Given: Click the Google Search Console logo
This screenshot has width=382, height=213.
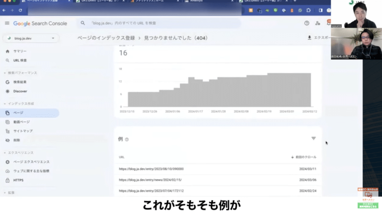Looking at the screenshot, I should click(x=40, y=23).
